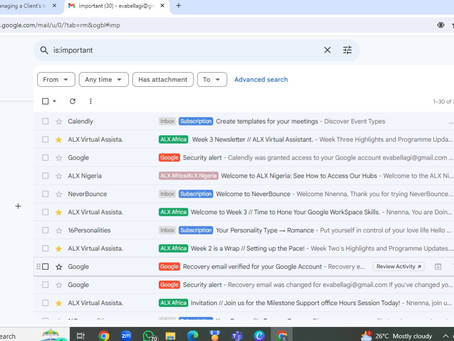The height and width of the screenshot is (341, 454).
Task: Open 'Welcome to ALX Nigeria' email subject
Action: (x=299, y=176)
